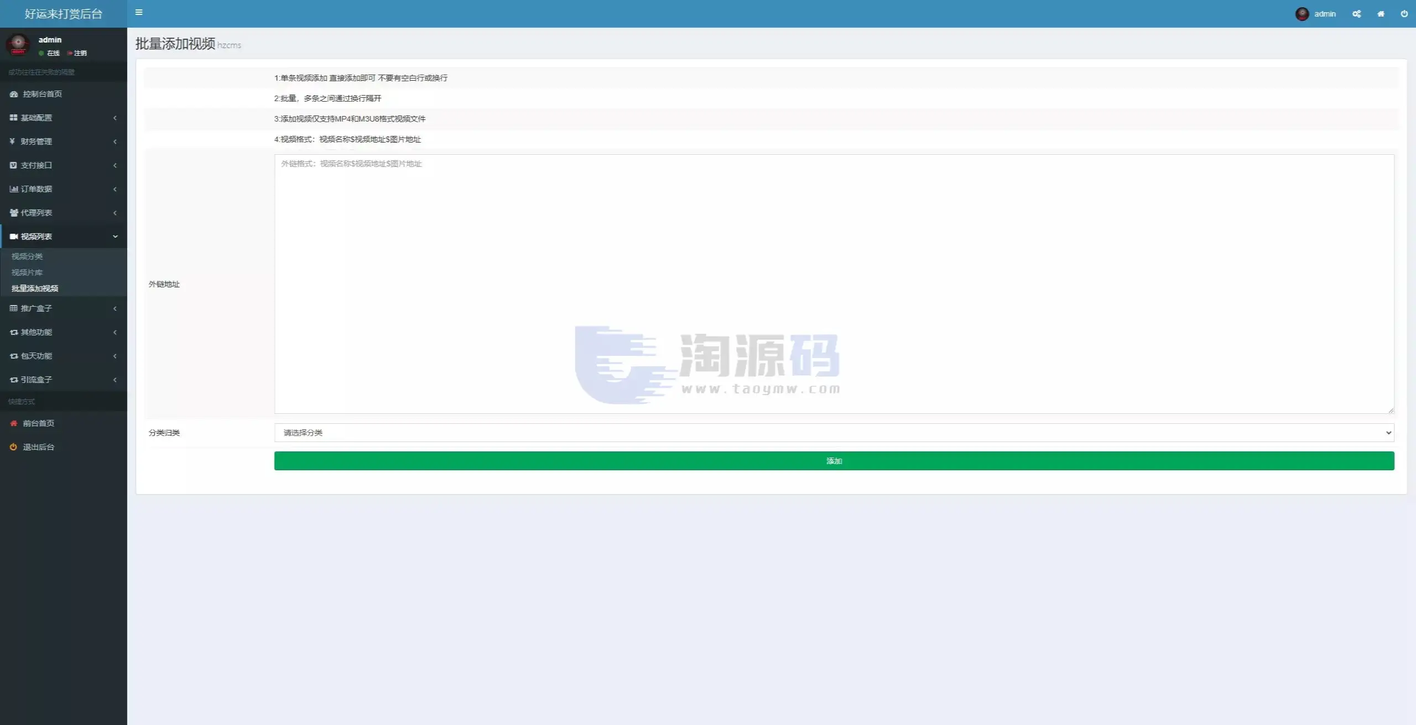Expand the 推广盒子 menu chevron

point(115,308)
